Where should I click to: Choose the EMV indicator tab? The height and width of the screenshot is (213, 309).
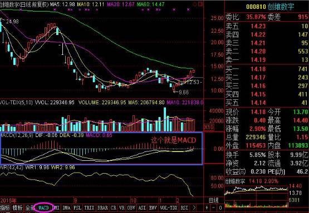click(153, 207)
